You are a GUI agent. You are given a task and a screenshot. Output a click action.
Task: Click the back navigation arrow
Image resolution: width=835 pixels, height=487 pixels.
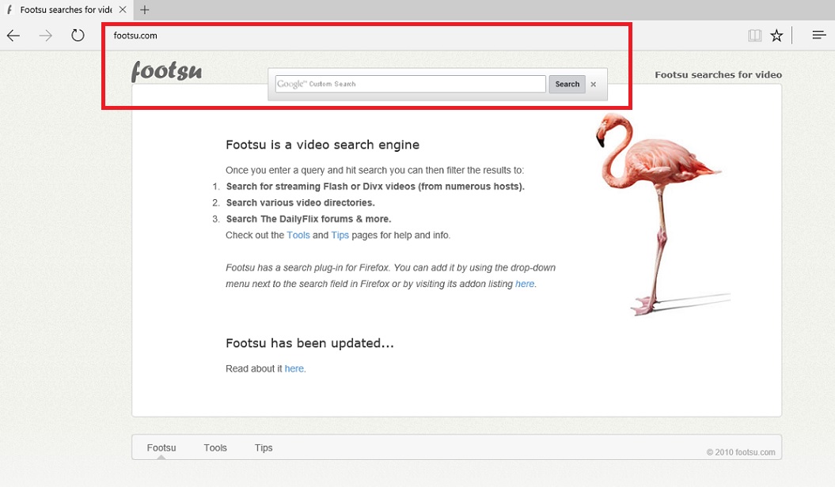tap(13, 35)
